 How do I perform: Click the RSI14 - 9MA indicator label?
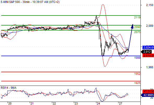coord(9,88)
